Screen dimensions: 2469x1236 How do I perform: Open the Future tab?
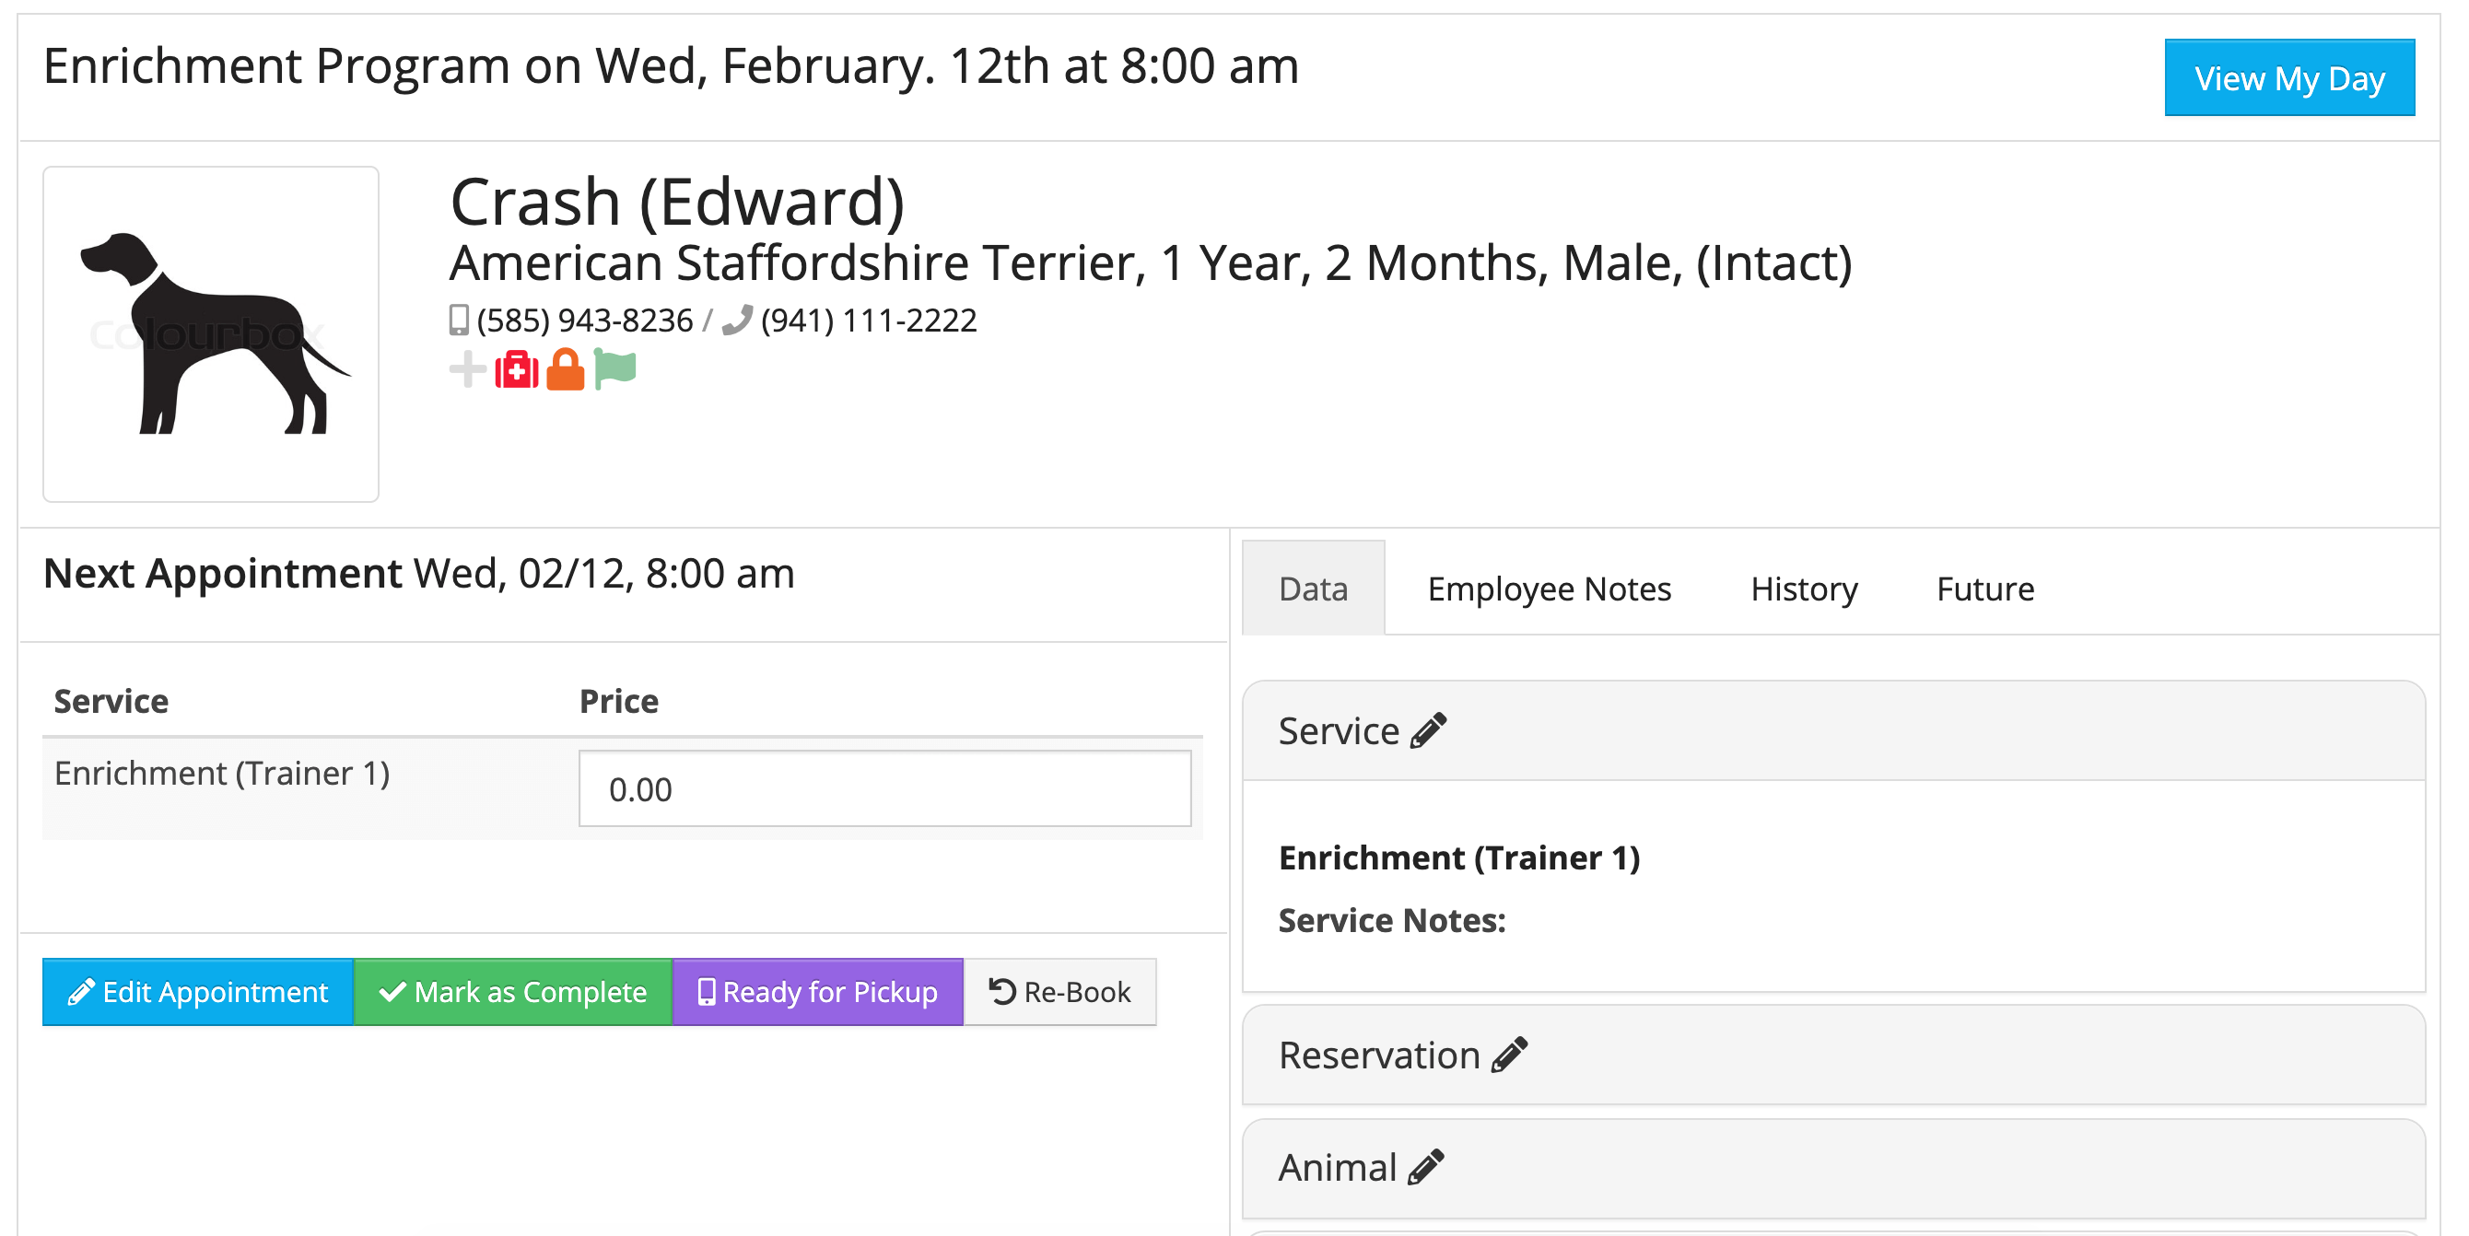[x=1984, y=589]
